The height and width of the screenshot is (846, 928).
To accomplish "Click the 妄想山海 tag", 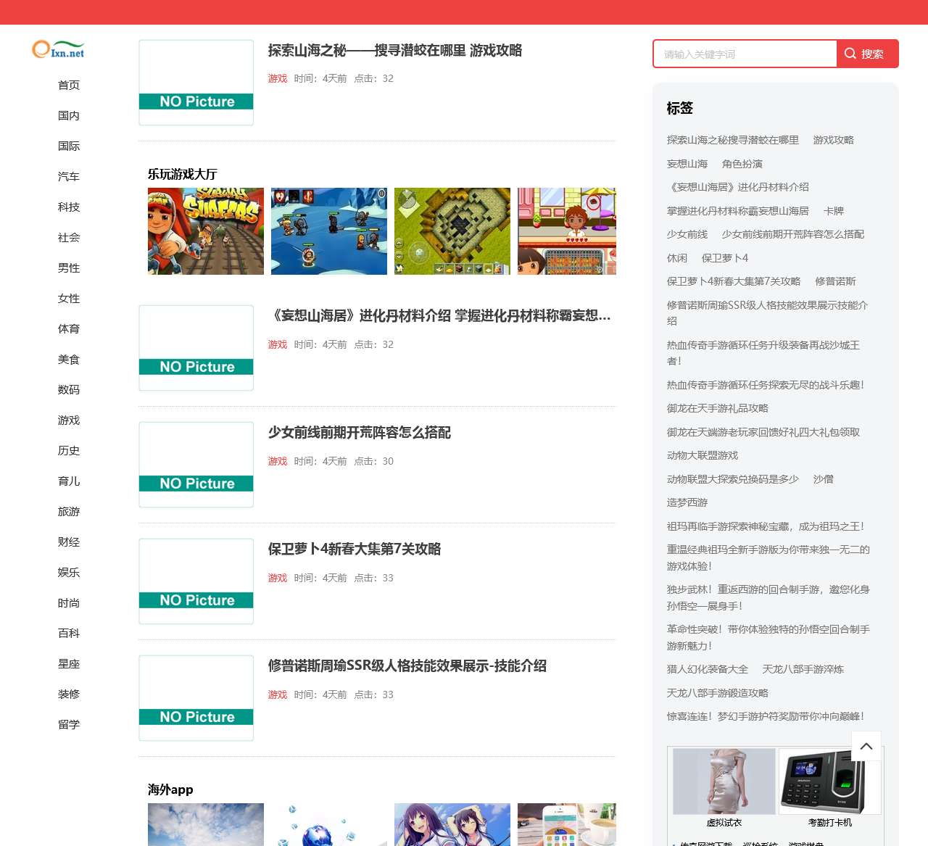I will click(x=687, y=164).
